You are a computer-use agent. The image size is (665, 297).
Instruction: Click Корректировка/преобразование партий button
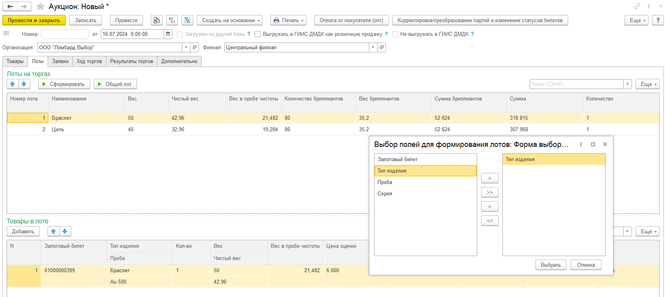tap(480, 20)
